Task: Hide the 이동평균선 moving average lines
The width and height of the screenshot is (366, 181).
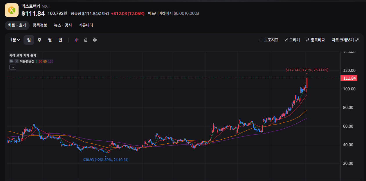Action: tap(11, 61)
